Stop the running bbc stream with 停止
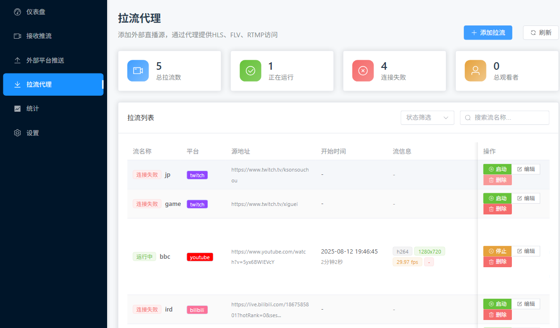This screenshot has width=560, height=328. (x=497, y=251)
